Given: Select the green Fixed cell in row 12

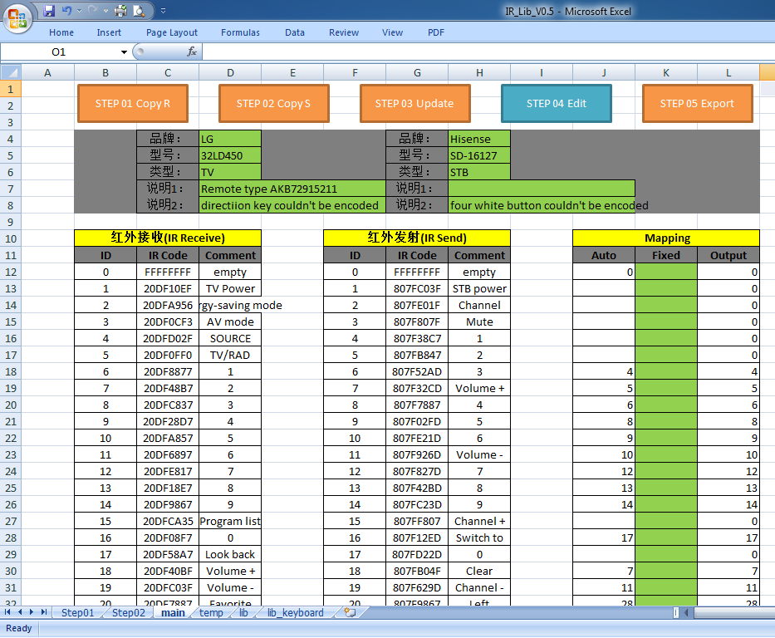Looking at the screenshot, I should 666,272.
